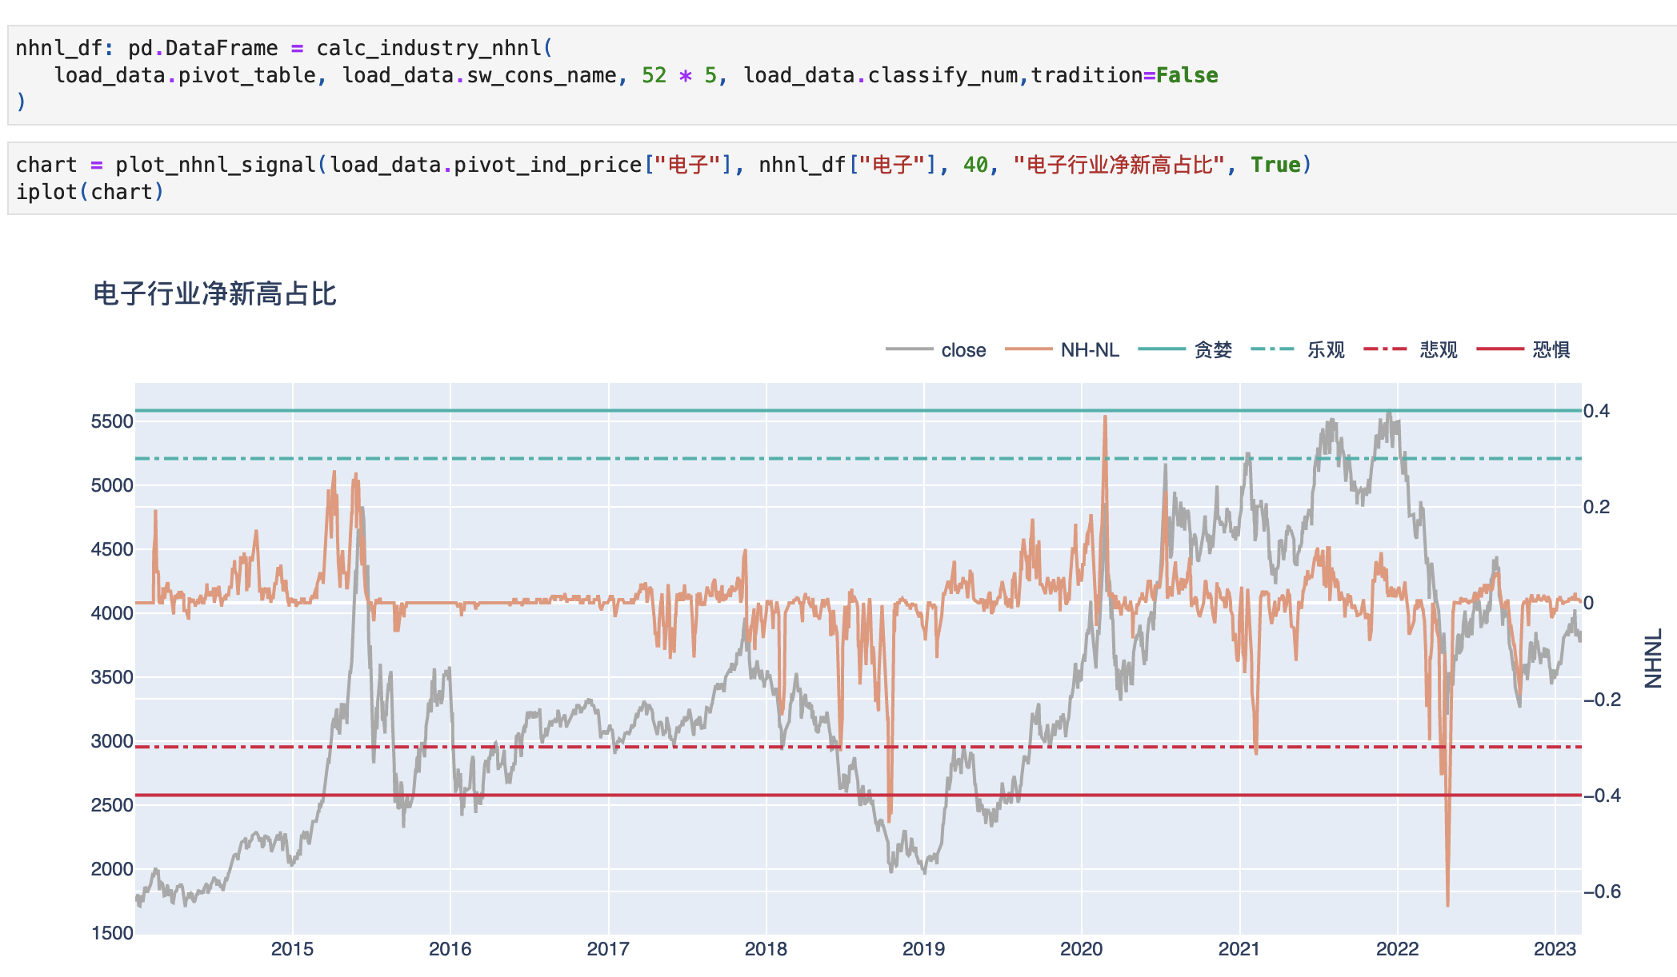
Task: Click the 2015 x-axis tick label
Action: click(x=292, y=950)
